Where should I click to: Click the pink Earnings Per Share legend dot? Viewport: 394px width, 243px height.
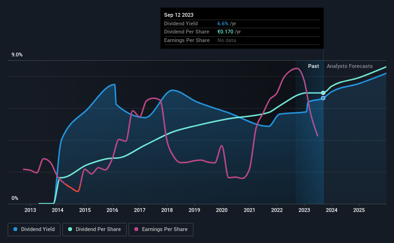136,229
